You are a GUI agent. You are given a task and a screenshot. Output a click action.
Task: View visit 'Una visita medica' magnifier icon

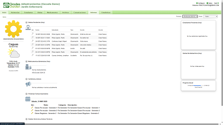pyautogui.click(x=32, y=44)
